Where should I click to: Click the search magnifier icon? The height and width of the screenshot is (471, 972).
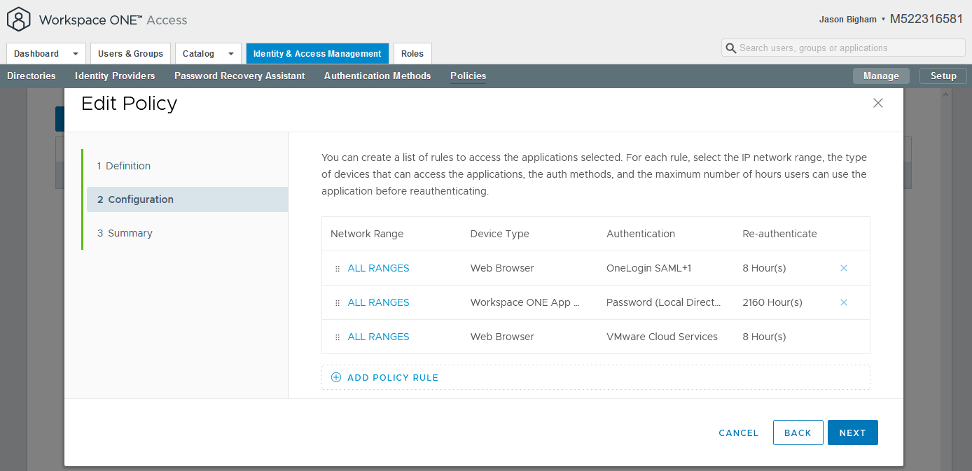tap(732, 47)
